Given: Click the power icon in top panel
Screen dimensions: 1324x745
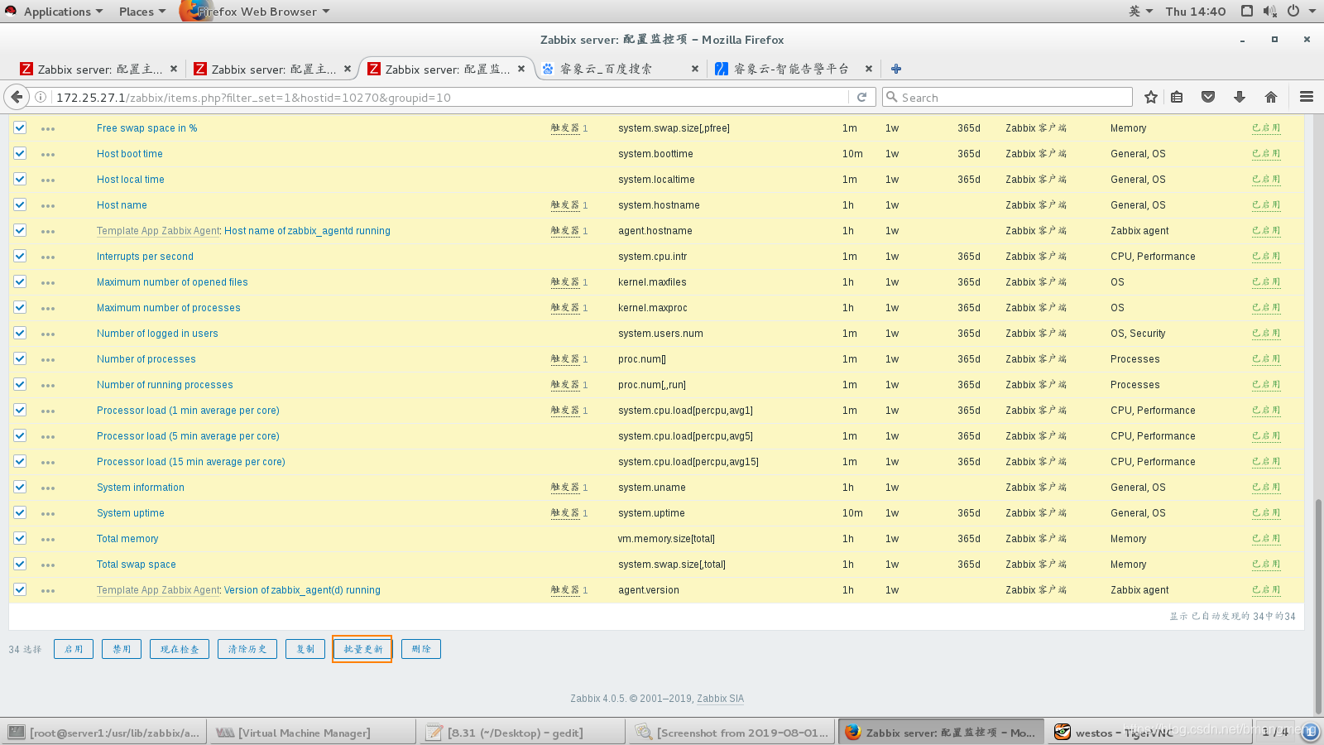Looking at the screenshot, I should tap(1293, 11).
